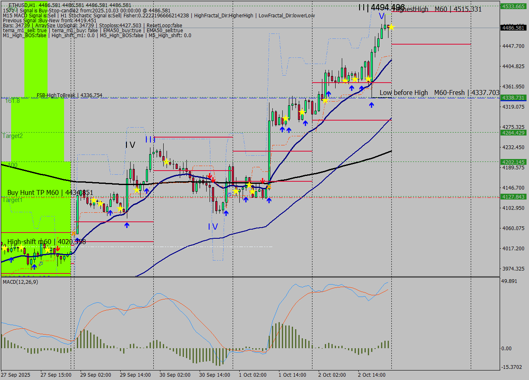Image resolution: width=529 pixels, height=380 pixels.
Task: Click blue up arrow under Low before High
Action: point(372,105)
